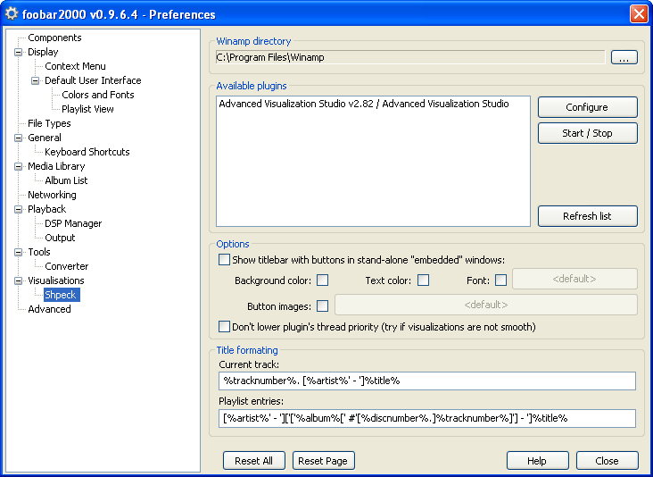Click the Playlist entries format field

pos(427,418)
